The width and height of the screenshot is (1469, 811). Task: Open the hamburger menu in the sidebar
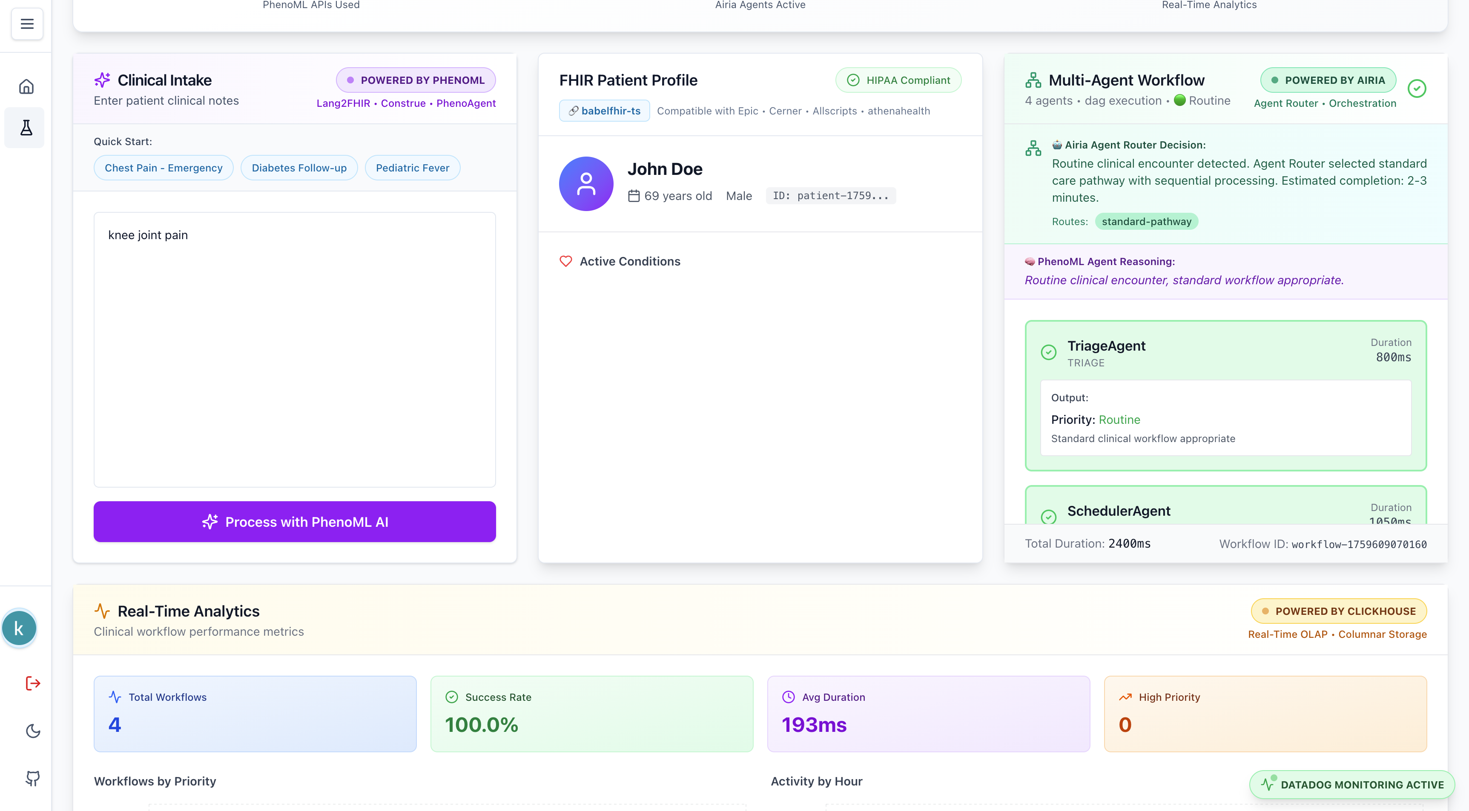tap(27, 24)
